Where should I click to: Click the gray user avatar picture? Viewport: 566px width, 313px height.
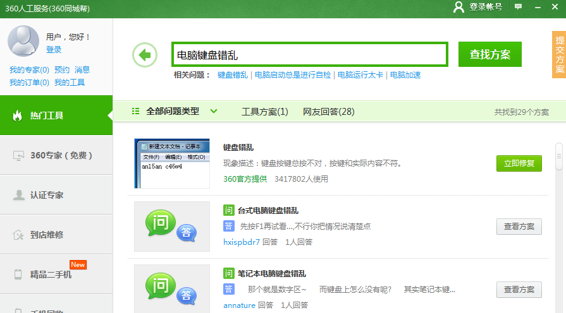(23, 40)
